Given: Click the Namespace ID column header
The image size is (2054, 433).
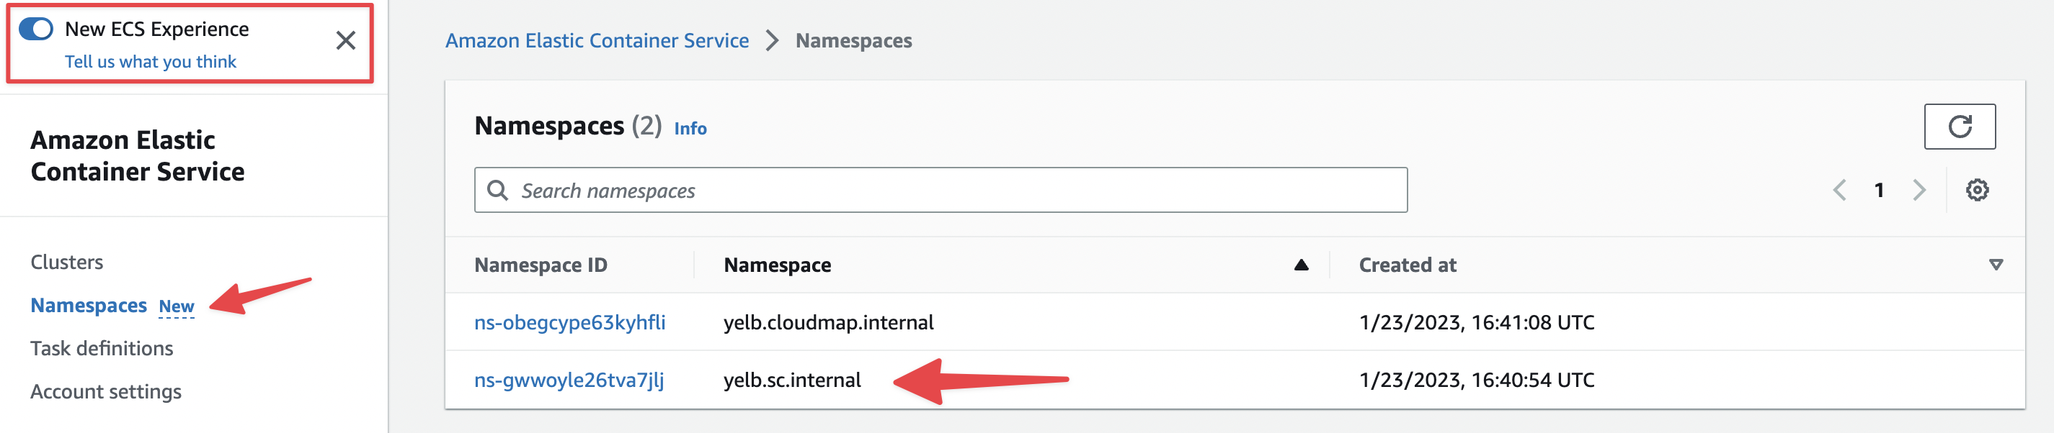Looking at the screenshot, I should (x=541, y=265).
